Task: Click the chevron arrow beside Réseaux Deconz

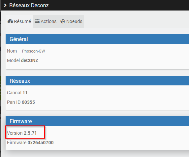Action: pos(5,5)
